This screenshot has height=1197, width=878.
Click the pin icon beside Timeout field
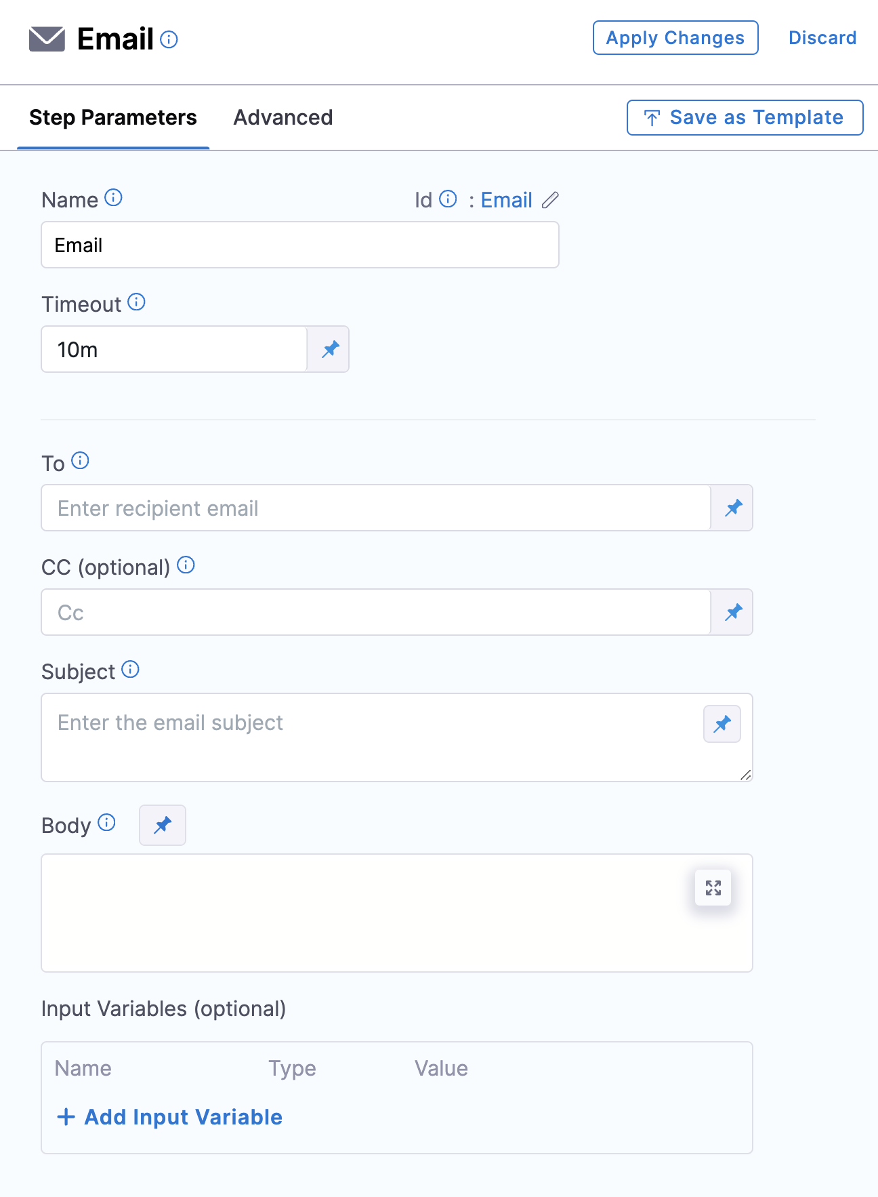coord(330,350)
